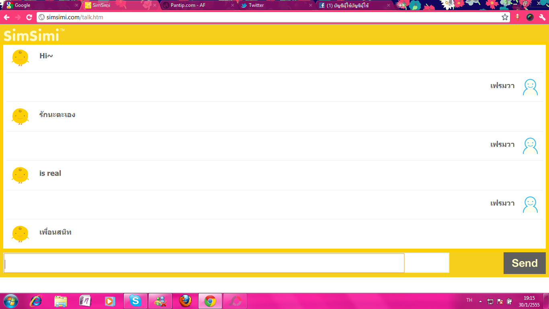This screenshot has width=549, height=309.
Task: Click the microphone extension icon
Action: pyautogui.click(x=518, y=17)
